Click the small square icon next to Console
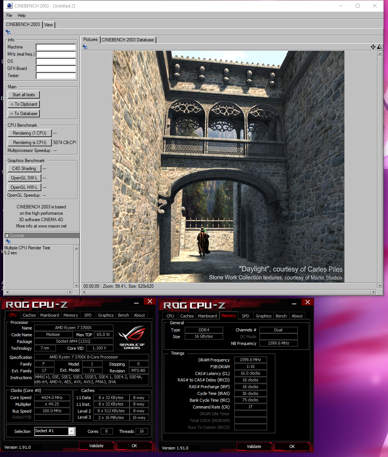This screenshot has height=457, width=388. click(7, 236)
